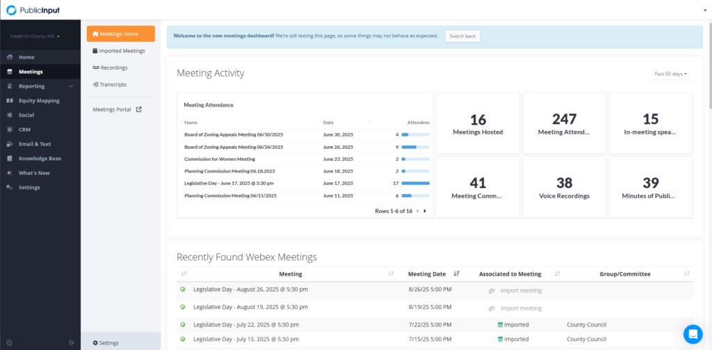Open the Voice Recordings stat card
The image size is (712, 350).
point(564,187)
